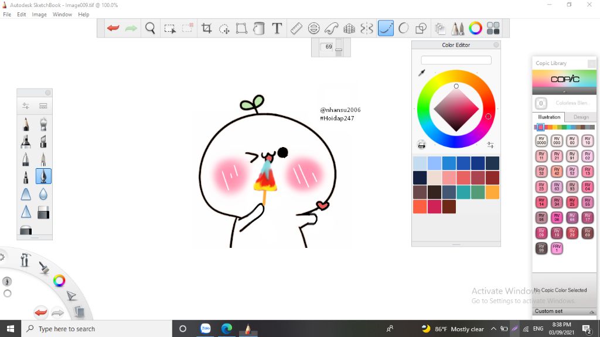Open the Layer editor from toolbar

[x=440, y=28]
